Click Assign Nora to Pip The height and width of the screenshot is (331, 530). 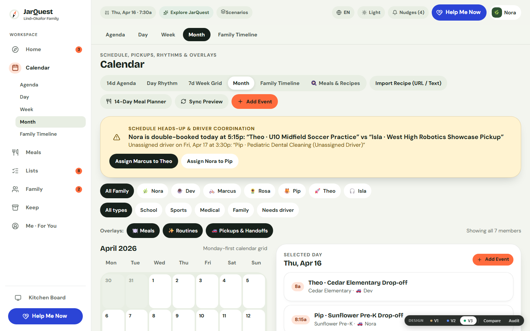tap(209, 161)
